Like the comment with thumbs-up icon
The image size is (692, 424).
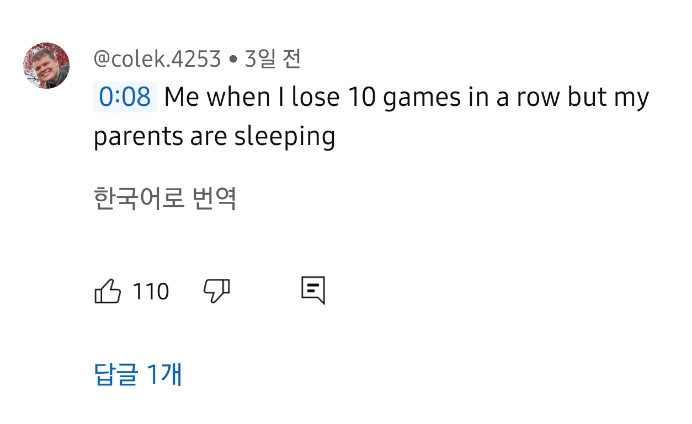coord(108,291)
